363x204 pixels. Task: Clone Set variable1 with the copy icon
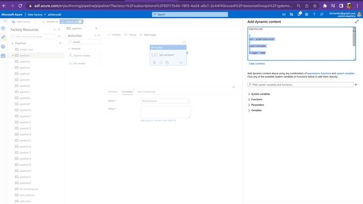(x=167, y=63)
